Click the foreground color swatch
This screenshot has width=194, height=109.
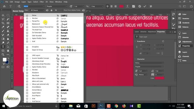pos(5,60)
